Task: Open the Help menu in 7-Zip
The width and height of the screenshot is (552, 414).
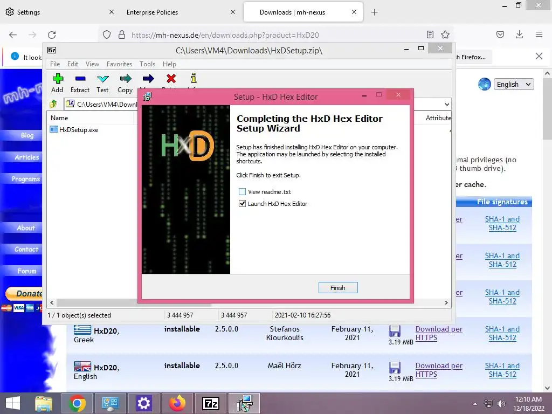Action: tap(169, 64)
